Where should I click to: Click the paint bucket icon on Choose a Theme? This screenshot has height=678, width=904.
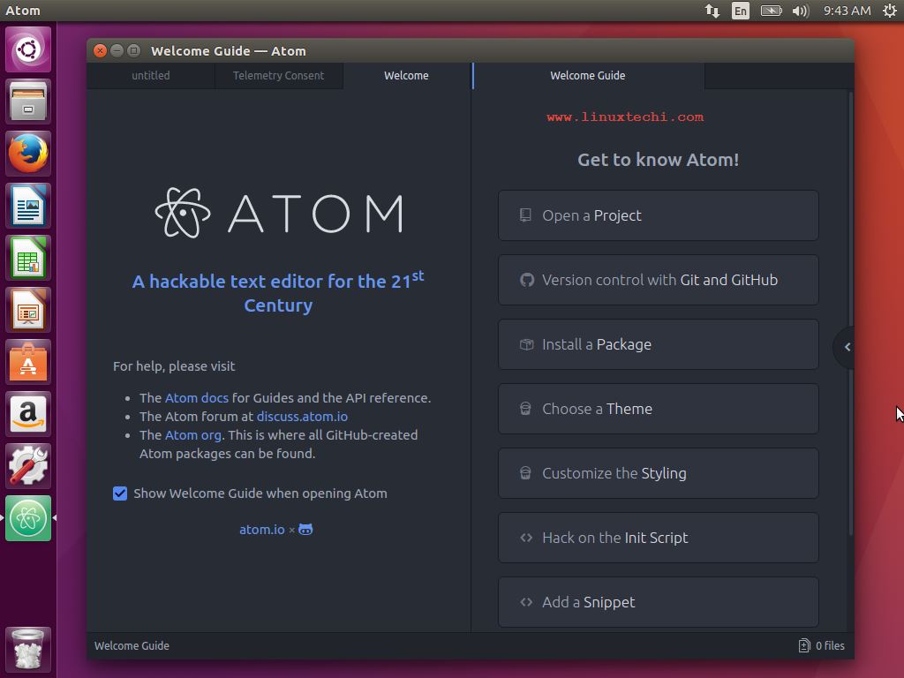click(526, 409)
